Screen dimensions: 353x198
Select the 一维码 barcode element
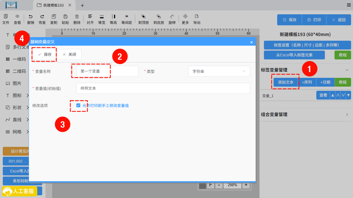pos(16,59)
